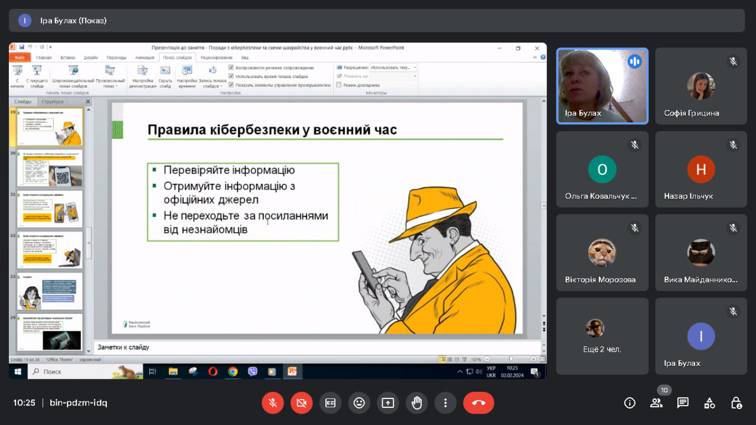This screenshot has width=756, height=425.
Task: Open the Review ribbon tab
Action: (x=216, y=58)
